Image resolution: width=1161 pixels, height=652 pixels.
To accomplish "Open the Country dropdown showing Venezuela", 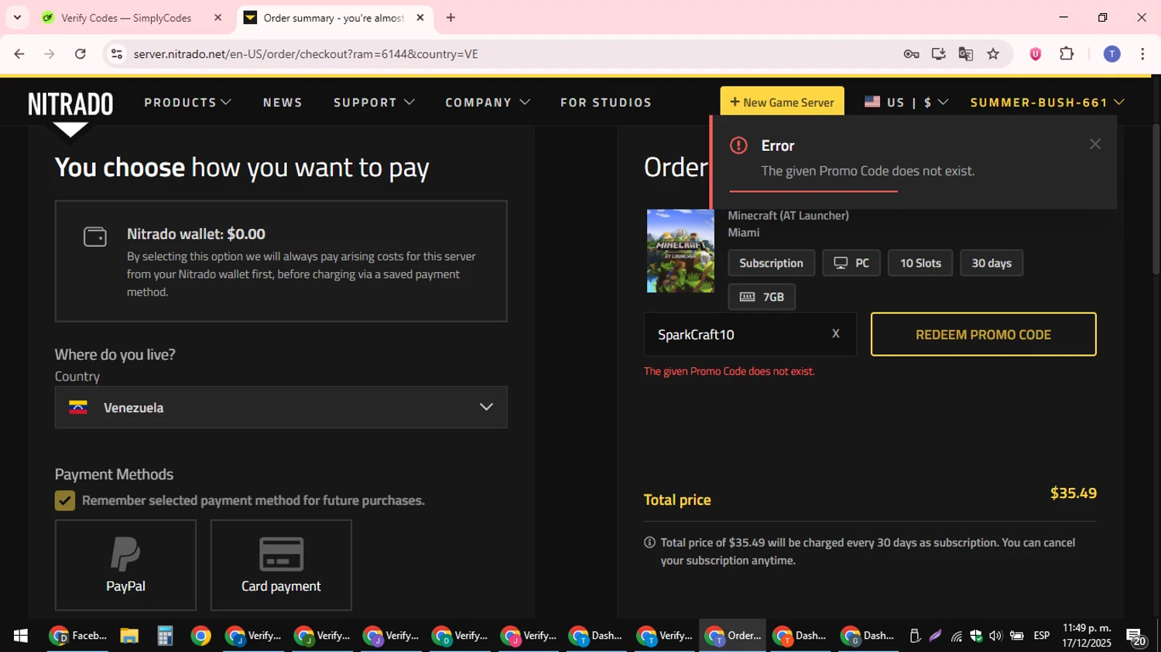I will tap(281, 408).
